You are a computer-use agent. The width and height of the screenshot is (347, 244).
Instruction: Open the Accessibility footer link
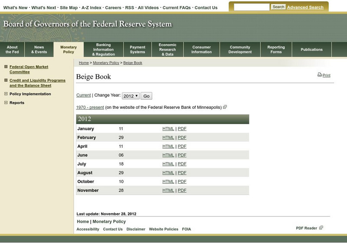pyautogui.click(x=88, y=229)
